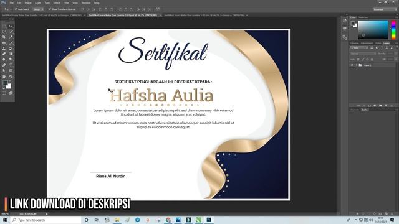Click the Delete layer trash icon
The width and height of the screenshot is (399, 224).
click(x=392, y=105)
